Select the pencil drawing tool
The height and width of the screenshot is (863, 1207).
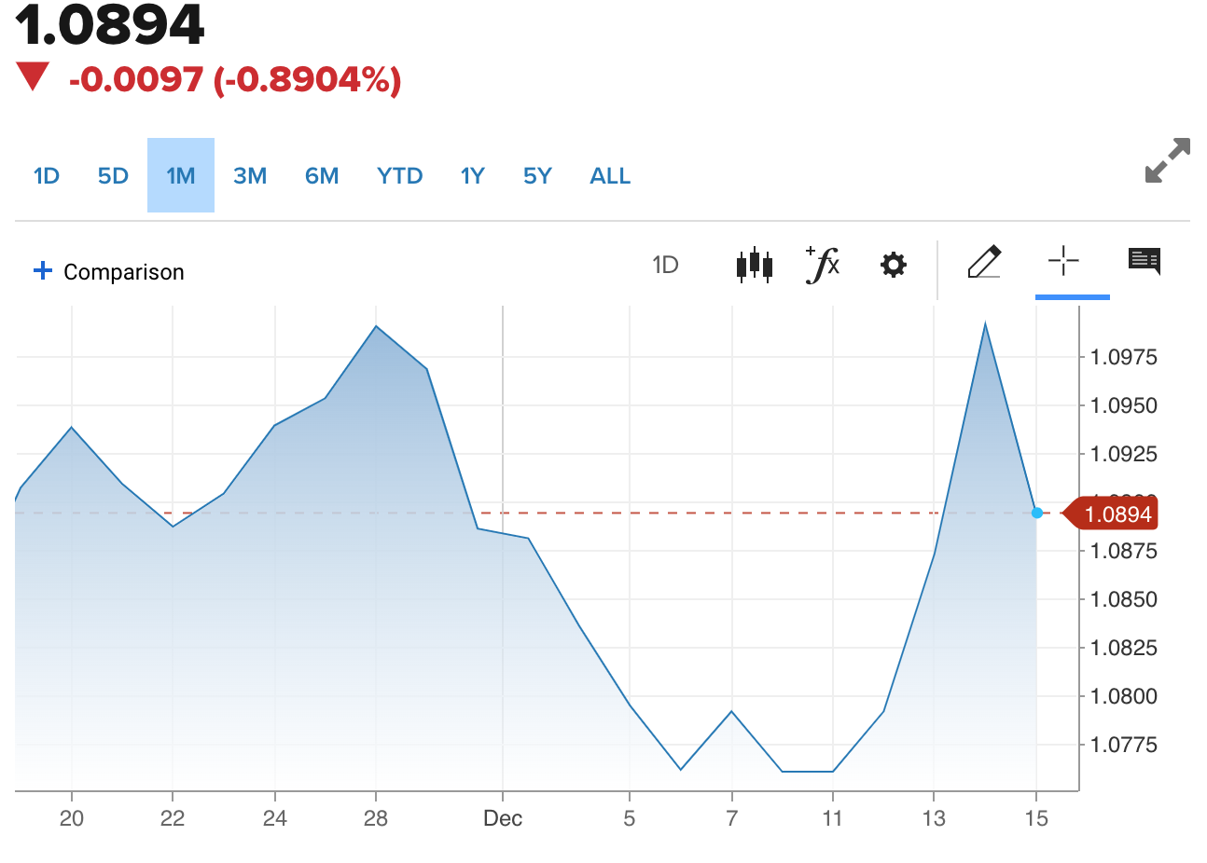pos(984,263)
